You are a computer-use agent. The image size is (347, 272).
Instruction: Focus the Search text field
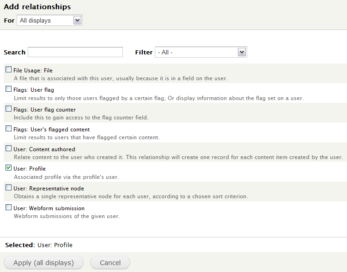coord(75,52)
